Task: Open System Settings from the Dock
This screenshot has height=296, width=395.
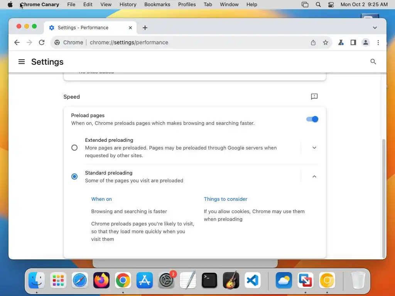Action: (x=166, y=280)
